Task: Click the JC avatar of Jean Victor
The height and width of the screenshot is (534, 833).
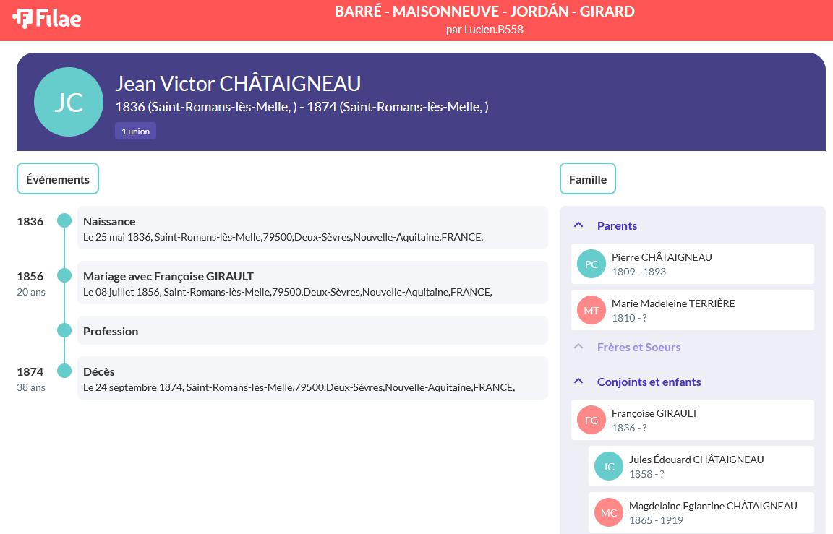Action: tap(69, 102)
